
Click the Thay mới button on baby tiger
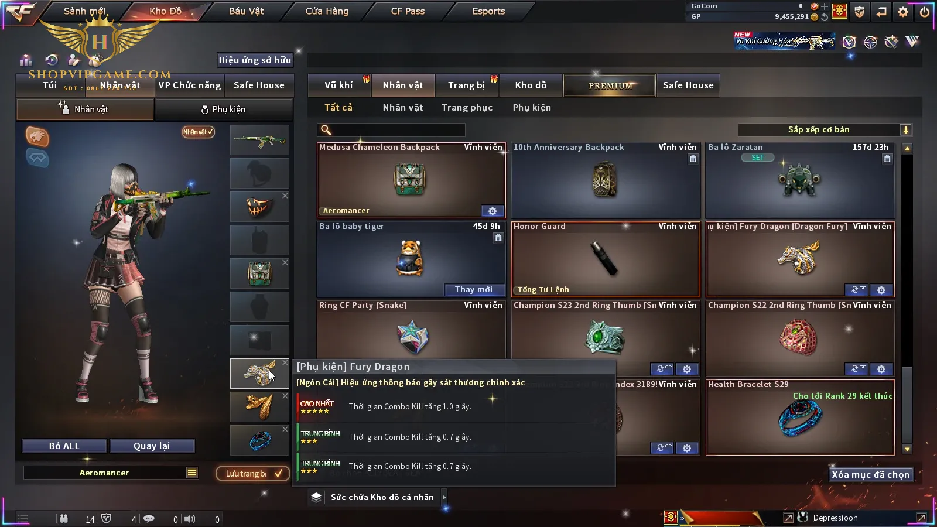[x=473, y=289]
